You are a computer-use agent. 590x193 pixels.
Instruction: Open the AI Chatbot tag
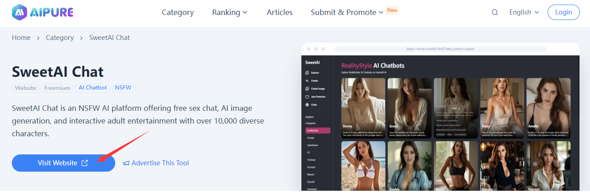(93, 88)
